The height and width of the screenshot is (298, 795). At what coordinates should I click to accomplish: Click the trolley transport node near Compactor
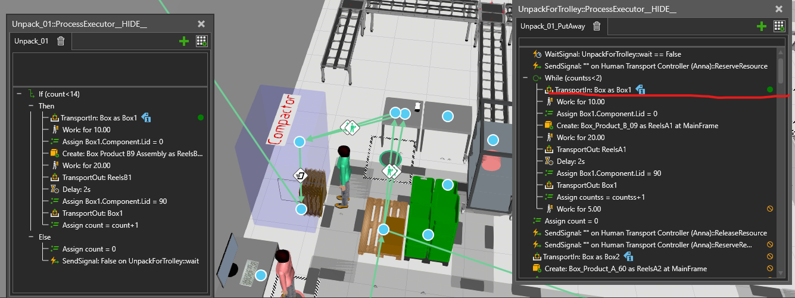[301, 175]
